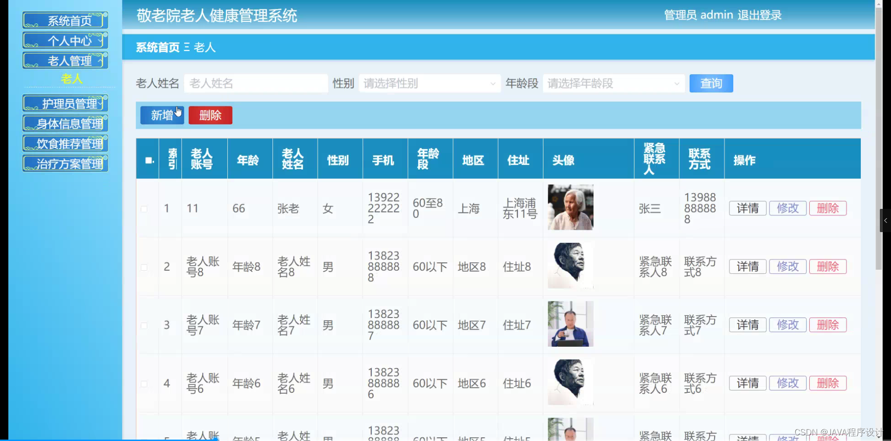Click the blue 新增 button
The width and height of the screenshot is (891, 441).
(162, 115)
